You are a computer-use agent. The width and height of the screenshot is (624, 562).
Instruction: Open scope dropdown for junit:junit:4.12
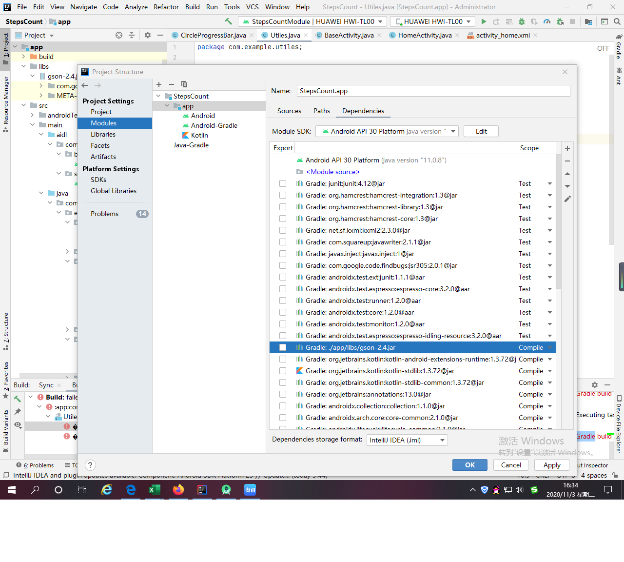(x=550, y=183)
